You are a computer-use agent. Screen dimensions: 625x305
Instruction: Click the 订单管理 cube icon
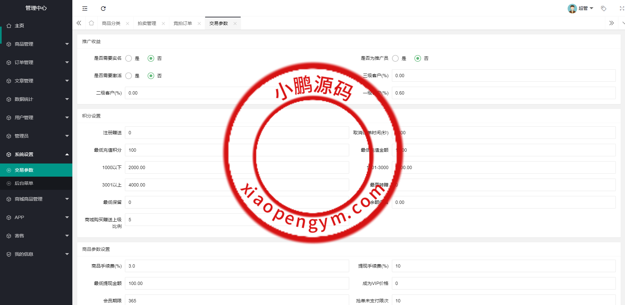tap(9, 62)
